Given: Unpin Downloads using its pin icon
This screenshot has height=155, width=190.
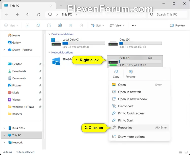Looking at the screenshot, I should coord(40,71).
